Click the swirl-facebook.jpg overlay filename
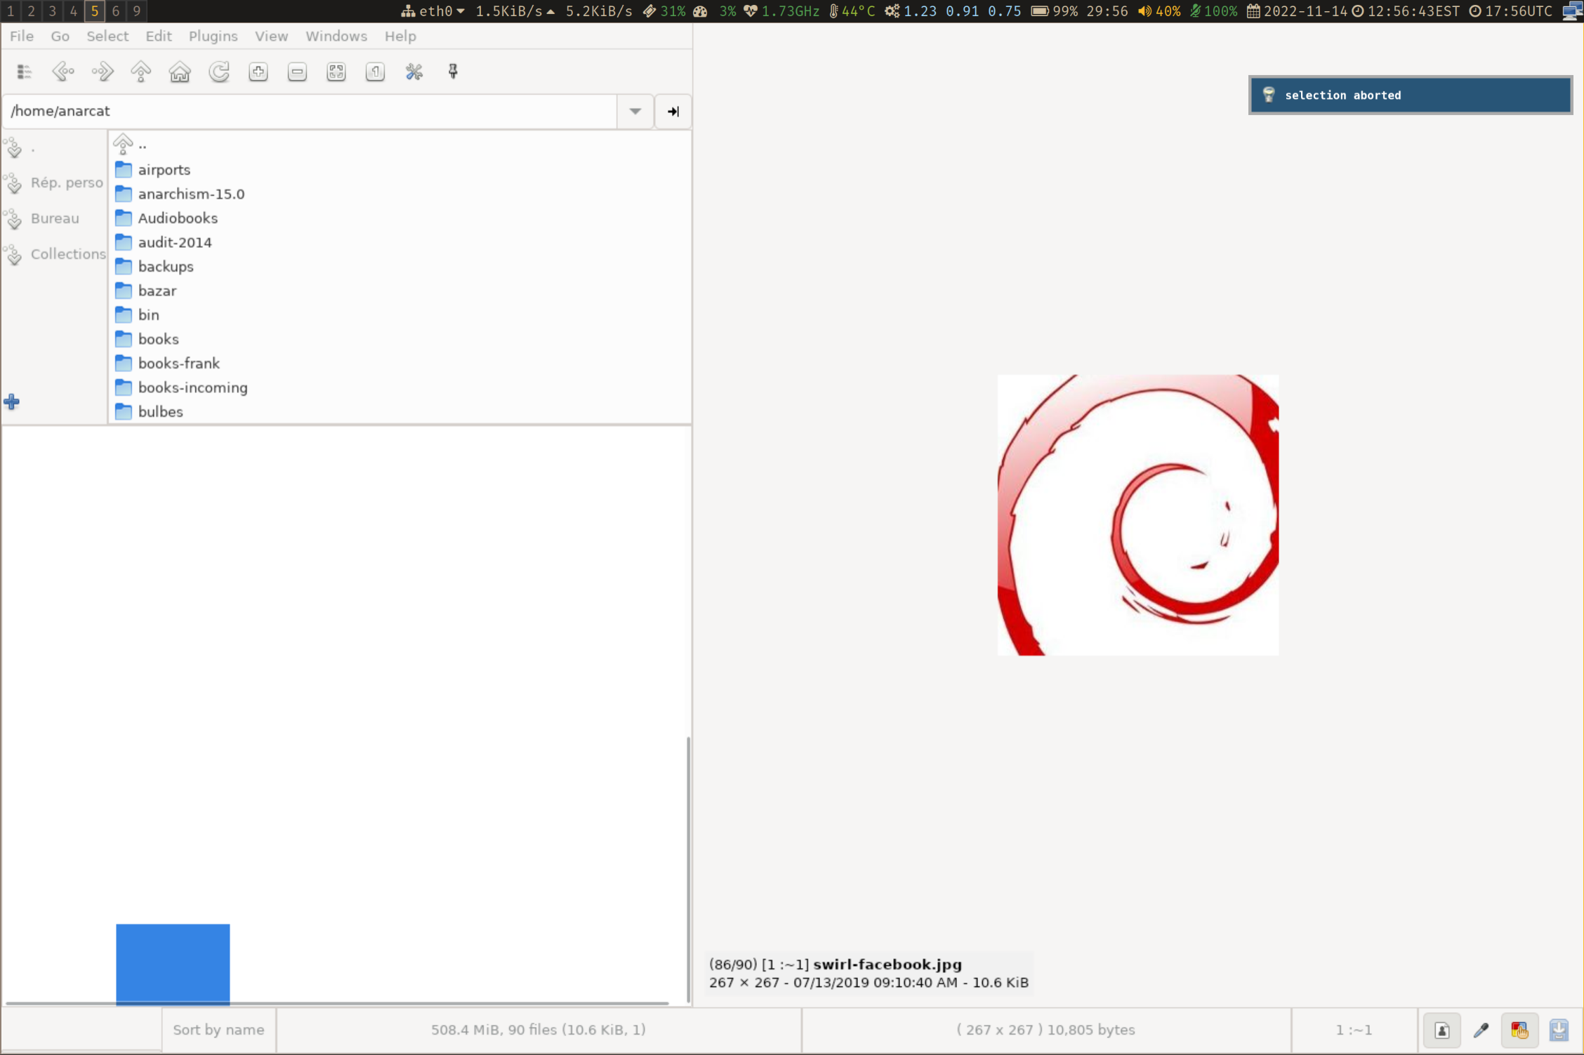 coord(887,964)
